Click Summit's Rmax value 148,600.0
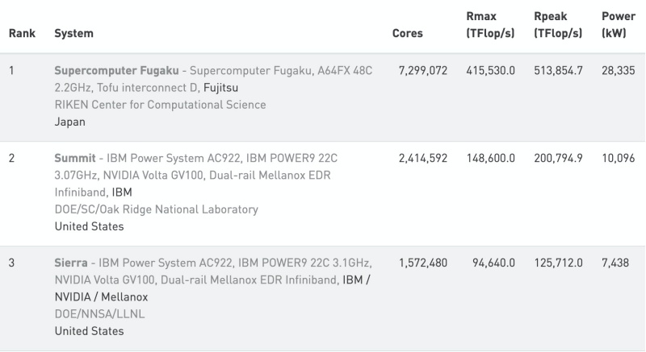Screen dimensions: 646x352 pyautogui.click(x=490, y=159)
